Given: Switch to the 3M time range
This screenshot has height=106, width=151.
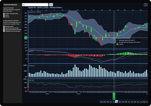Looking at the screenshot, I should [120, 102].
